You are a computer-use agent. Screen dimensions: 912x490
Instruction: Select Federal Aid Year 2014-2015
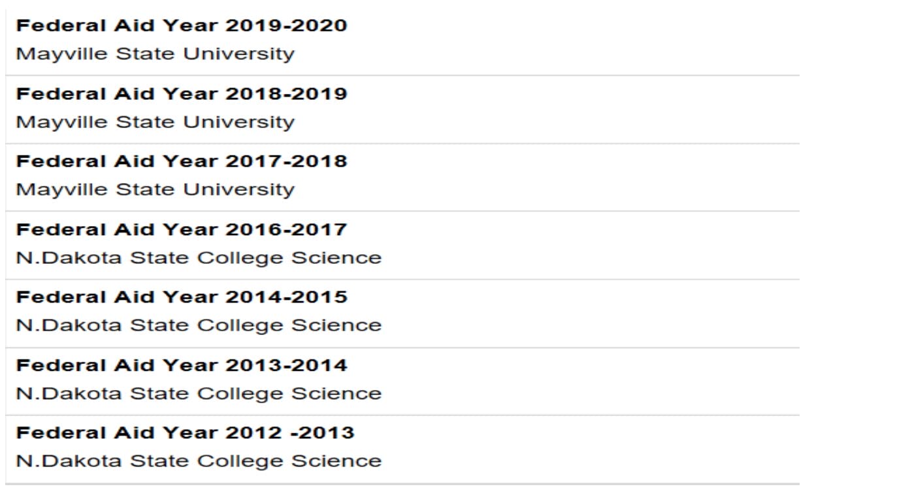click(x=181, y=297)
